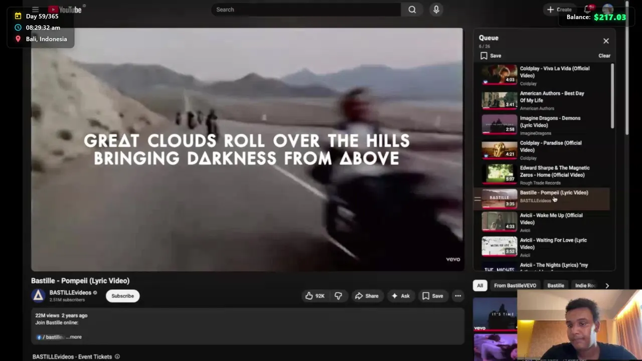Grab the reorder handle on Pompeii queue row
Image resolution: width=642 pixels, height=361 pixels.
[477, 199]
